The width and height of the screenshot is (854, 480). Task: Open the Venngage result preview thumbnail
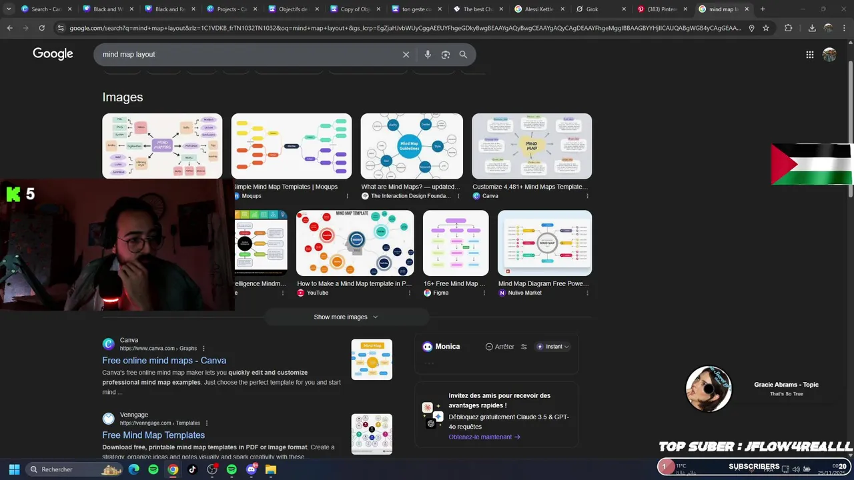coord(372,434)
